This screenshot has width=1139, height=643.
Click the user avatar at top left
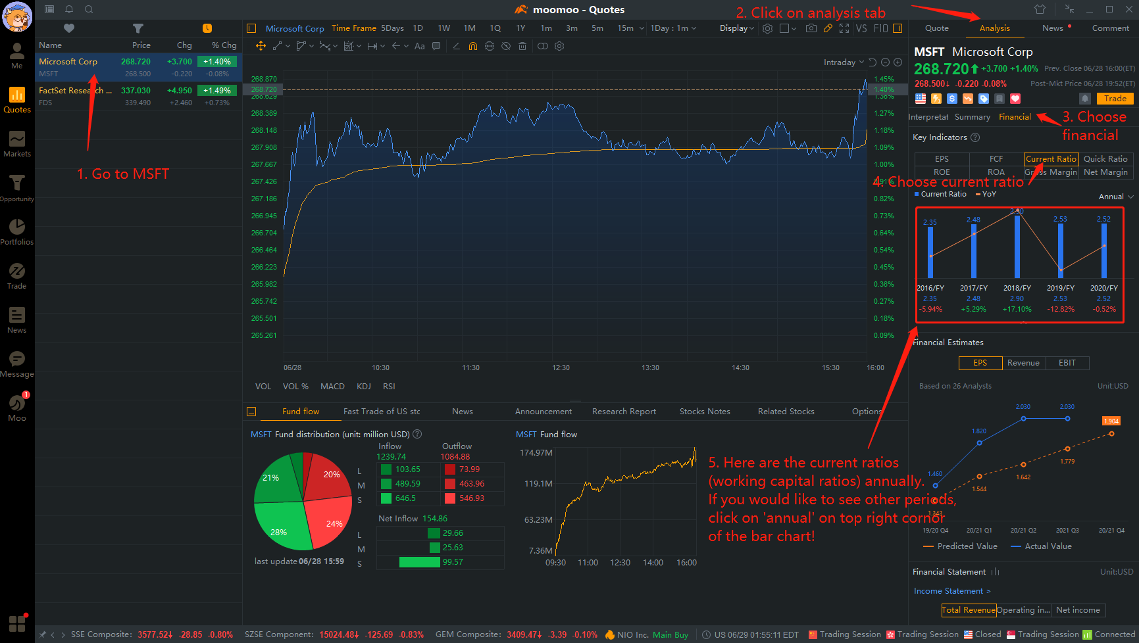17,16
